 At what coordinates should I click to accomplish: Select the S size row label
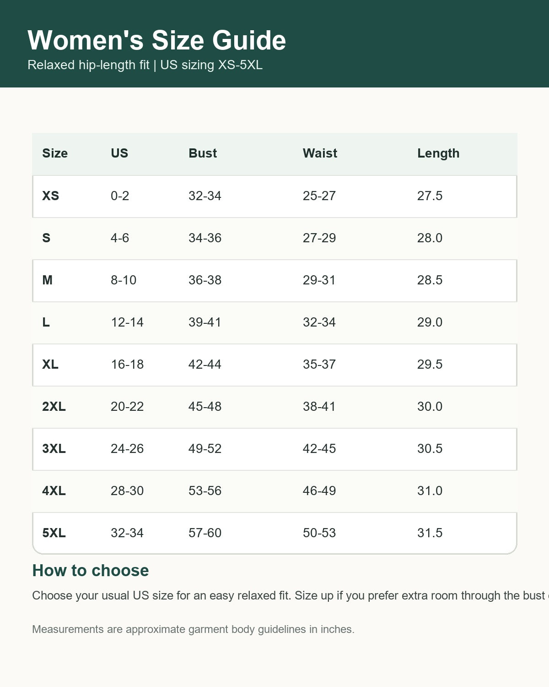coord(46,238)
